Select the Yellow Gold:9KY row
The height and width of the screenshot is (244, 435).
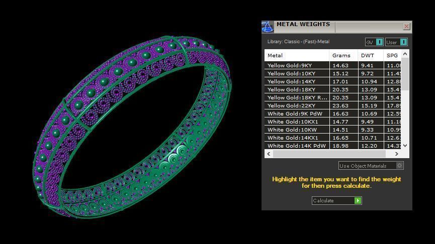point(332,65)
